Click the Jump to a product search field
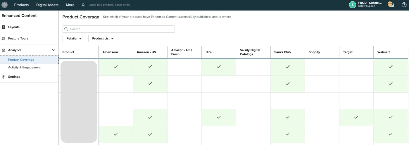409x145 pixels. tap(110, 5)
